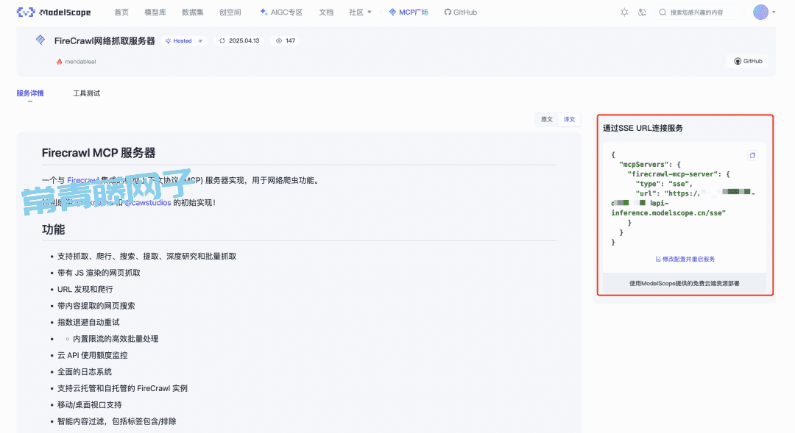The height and width of the screenshot is (433, 795).
Task: Click the 修改配置并重启服务 link
Action: [x=685, y=260]
